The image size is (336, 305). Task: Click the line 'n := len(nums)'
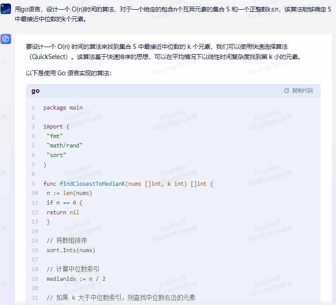pyautogui.click(x=70, y=193)
